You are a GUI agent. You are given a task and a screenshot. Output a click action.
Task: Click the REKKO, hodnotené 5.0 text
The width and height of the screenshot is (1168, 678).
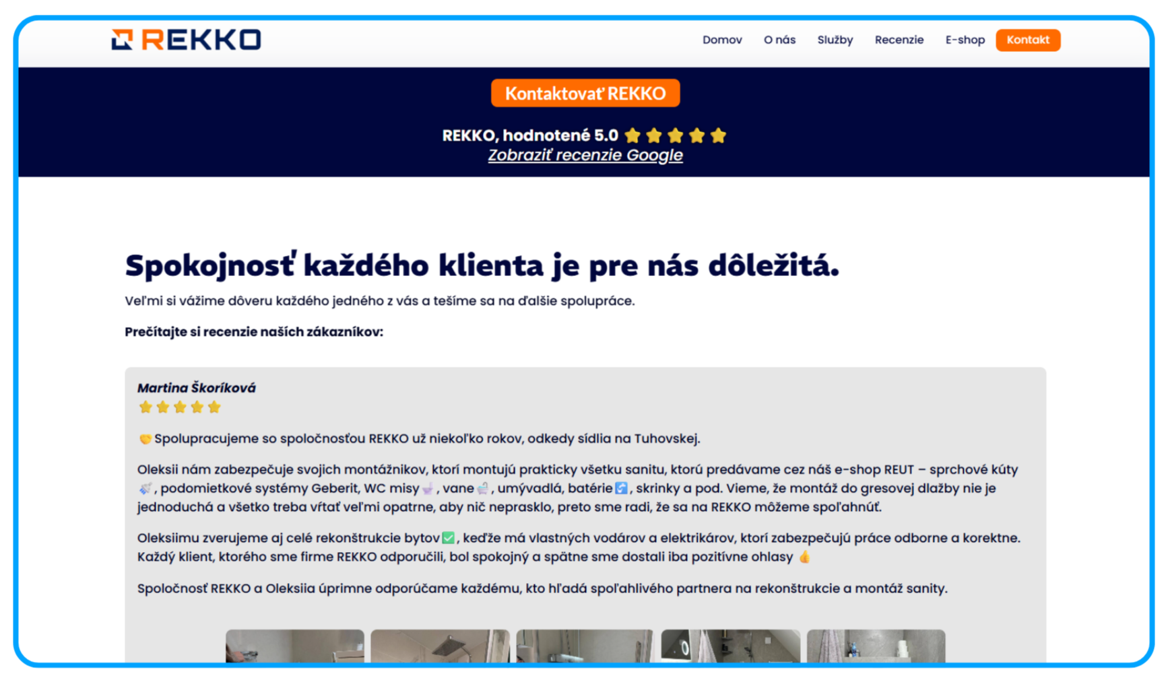[530, 135]
